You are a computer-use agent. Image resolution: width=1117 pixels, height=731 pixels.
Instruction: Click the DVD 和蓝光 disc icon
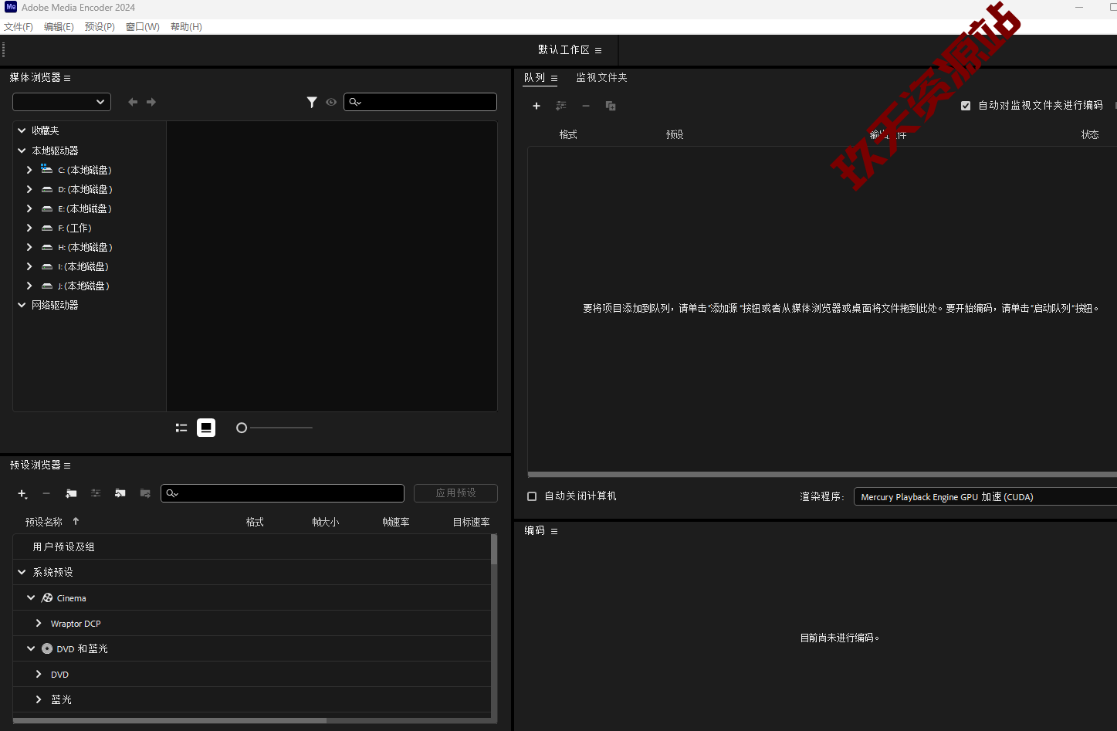tap(47, 649)
